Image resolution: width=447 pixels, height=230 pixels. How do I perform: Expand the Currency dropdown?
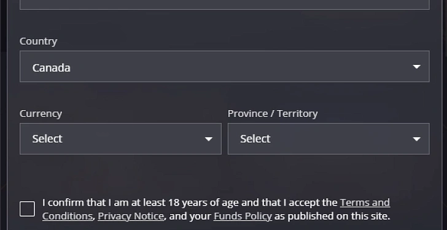point(120,139)
